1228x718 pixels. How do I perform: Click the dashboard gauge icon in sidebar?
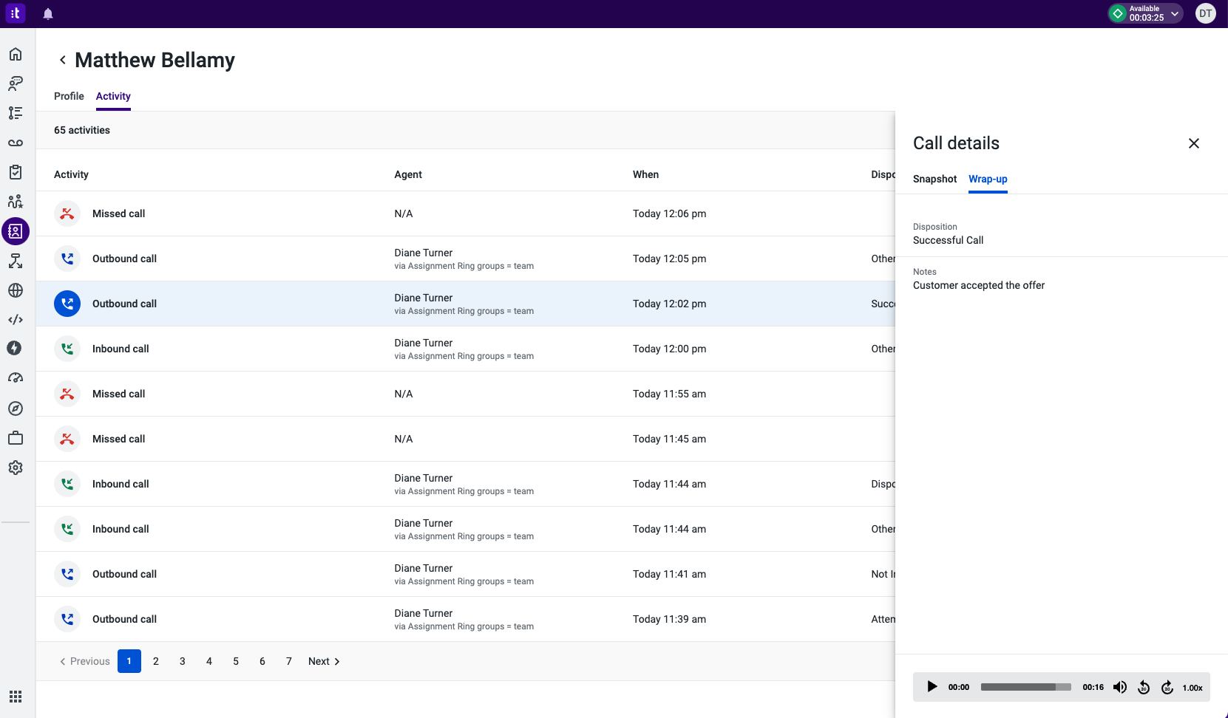click(16, 378)
